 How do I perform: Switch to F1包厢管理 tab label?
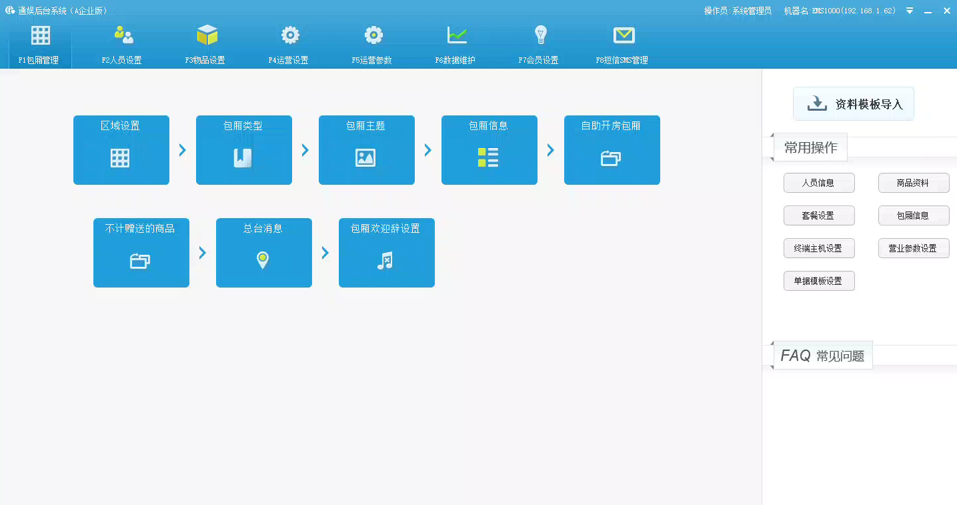point(38,60)
